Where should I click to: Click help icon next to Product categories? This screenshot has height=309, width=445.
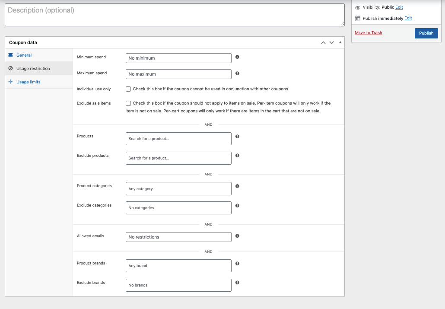click(x=237, y=186)
